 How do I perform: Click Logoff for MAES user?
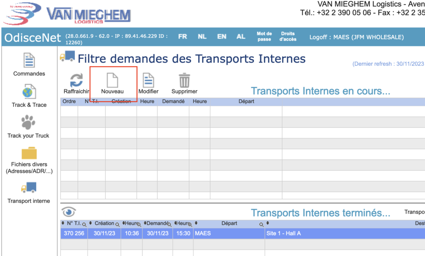click(x=356, y=37)
